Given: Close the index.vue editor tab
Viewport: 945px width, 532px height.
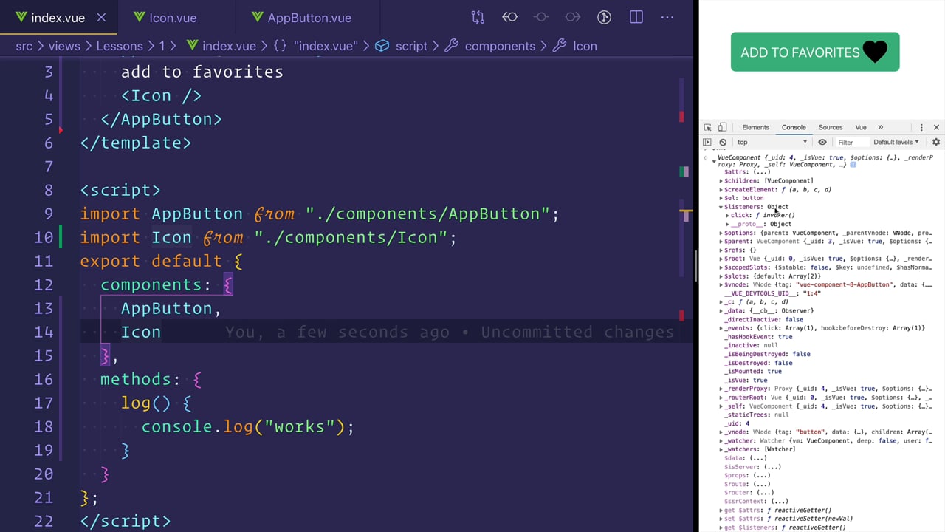Looking at the screenshot, I should click(101, 17).
